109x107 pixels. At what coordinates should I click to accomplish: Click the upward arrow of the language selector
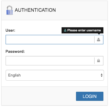point(102,74)
